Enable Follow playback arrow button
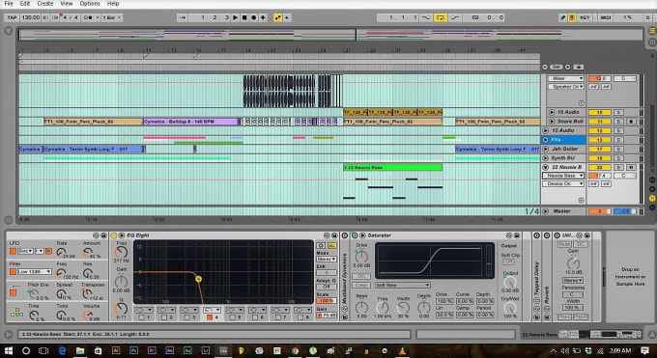Viewport: 657px width, 358px height. coord(182,17)
